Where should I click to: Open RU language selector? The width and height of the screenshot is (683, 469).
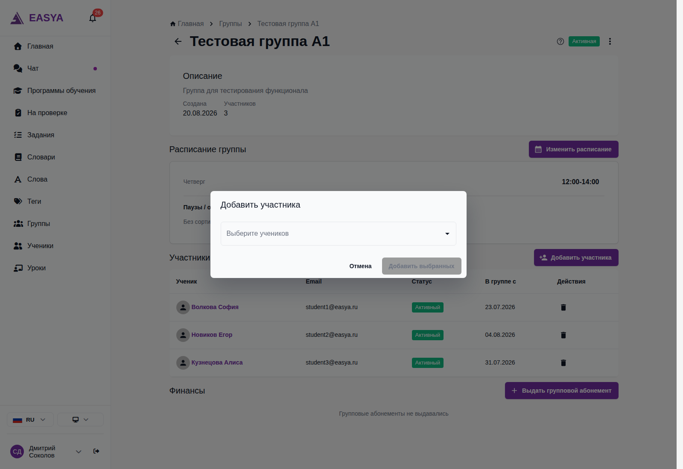pos(30,420)
